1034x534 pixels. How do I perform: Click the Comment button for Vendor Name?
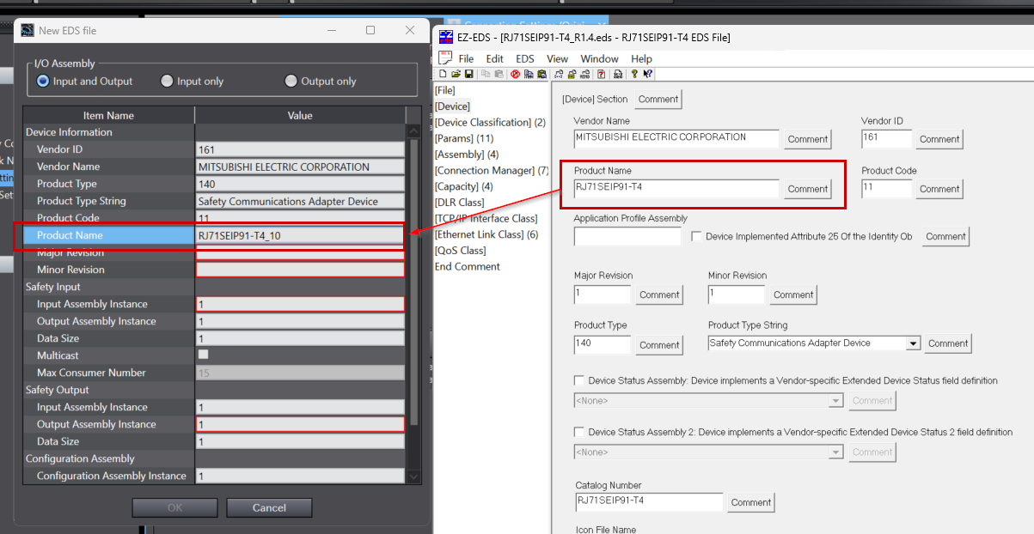pos(808,139)
